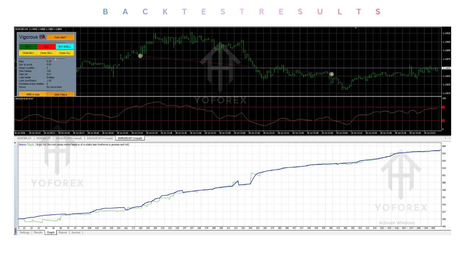The height and width of the screenshot is (265, 472).
Task: Select the upper red RMI level marker
Action: (443, 107)
